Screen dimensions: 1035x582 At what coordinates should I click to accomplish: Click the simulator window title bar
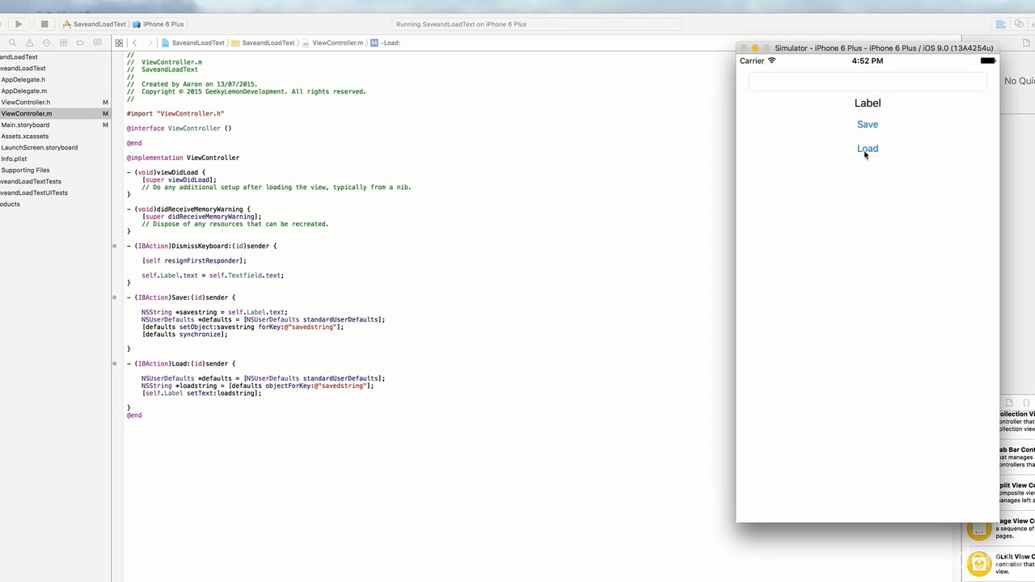click(x=868, y=48)
